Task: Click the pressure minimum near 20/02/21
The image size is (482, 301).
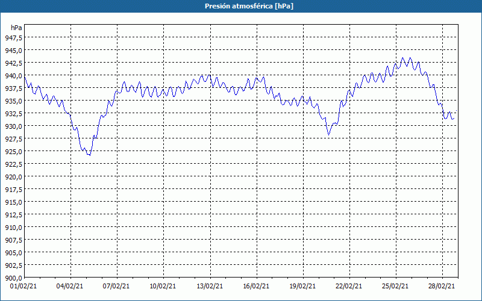Action: click(x=328, y=134)
